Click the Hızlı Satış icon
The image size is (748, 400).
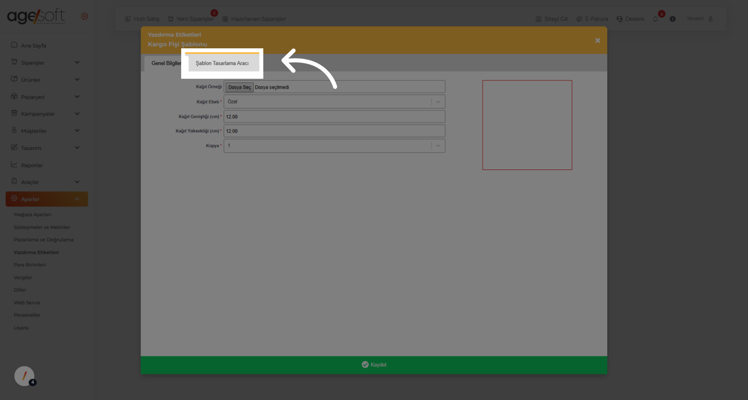[128, 19]
